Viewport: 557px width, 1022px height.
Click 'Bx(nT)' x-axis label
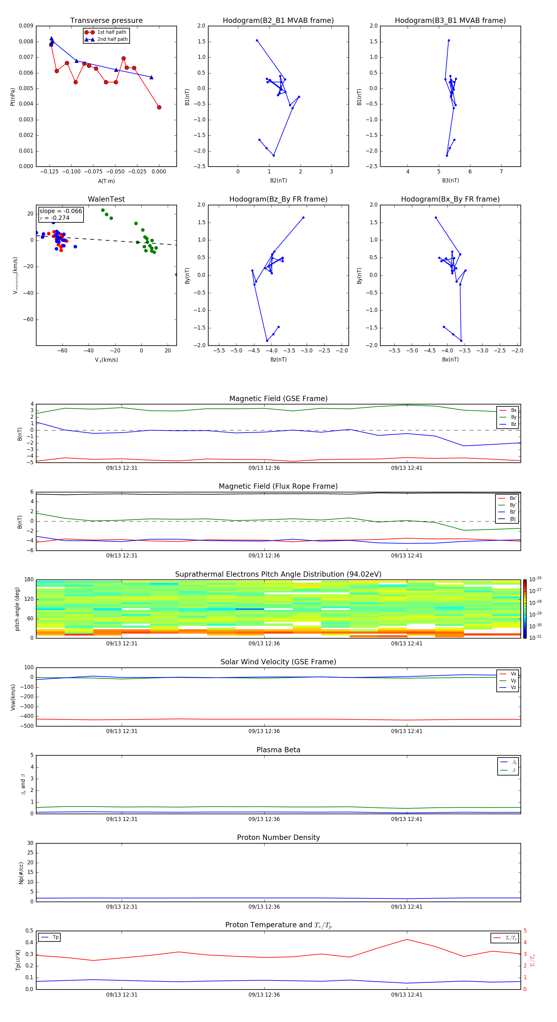pos(450,360)
